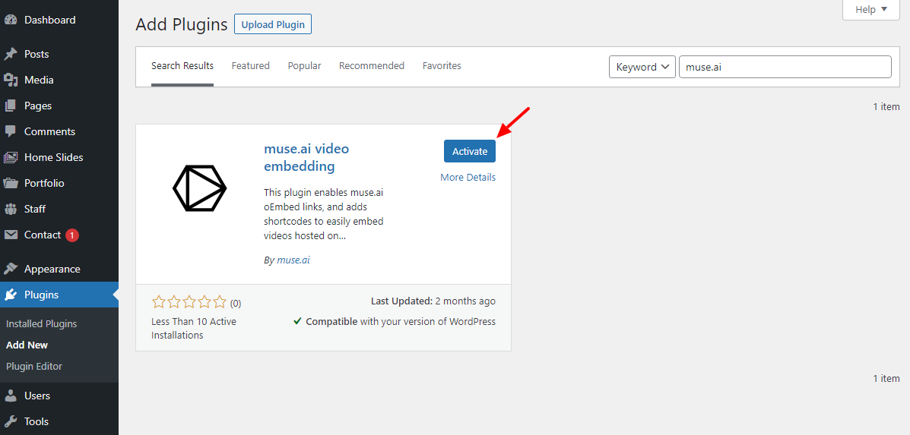Open the Posts menu item

[59, 54]
